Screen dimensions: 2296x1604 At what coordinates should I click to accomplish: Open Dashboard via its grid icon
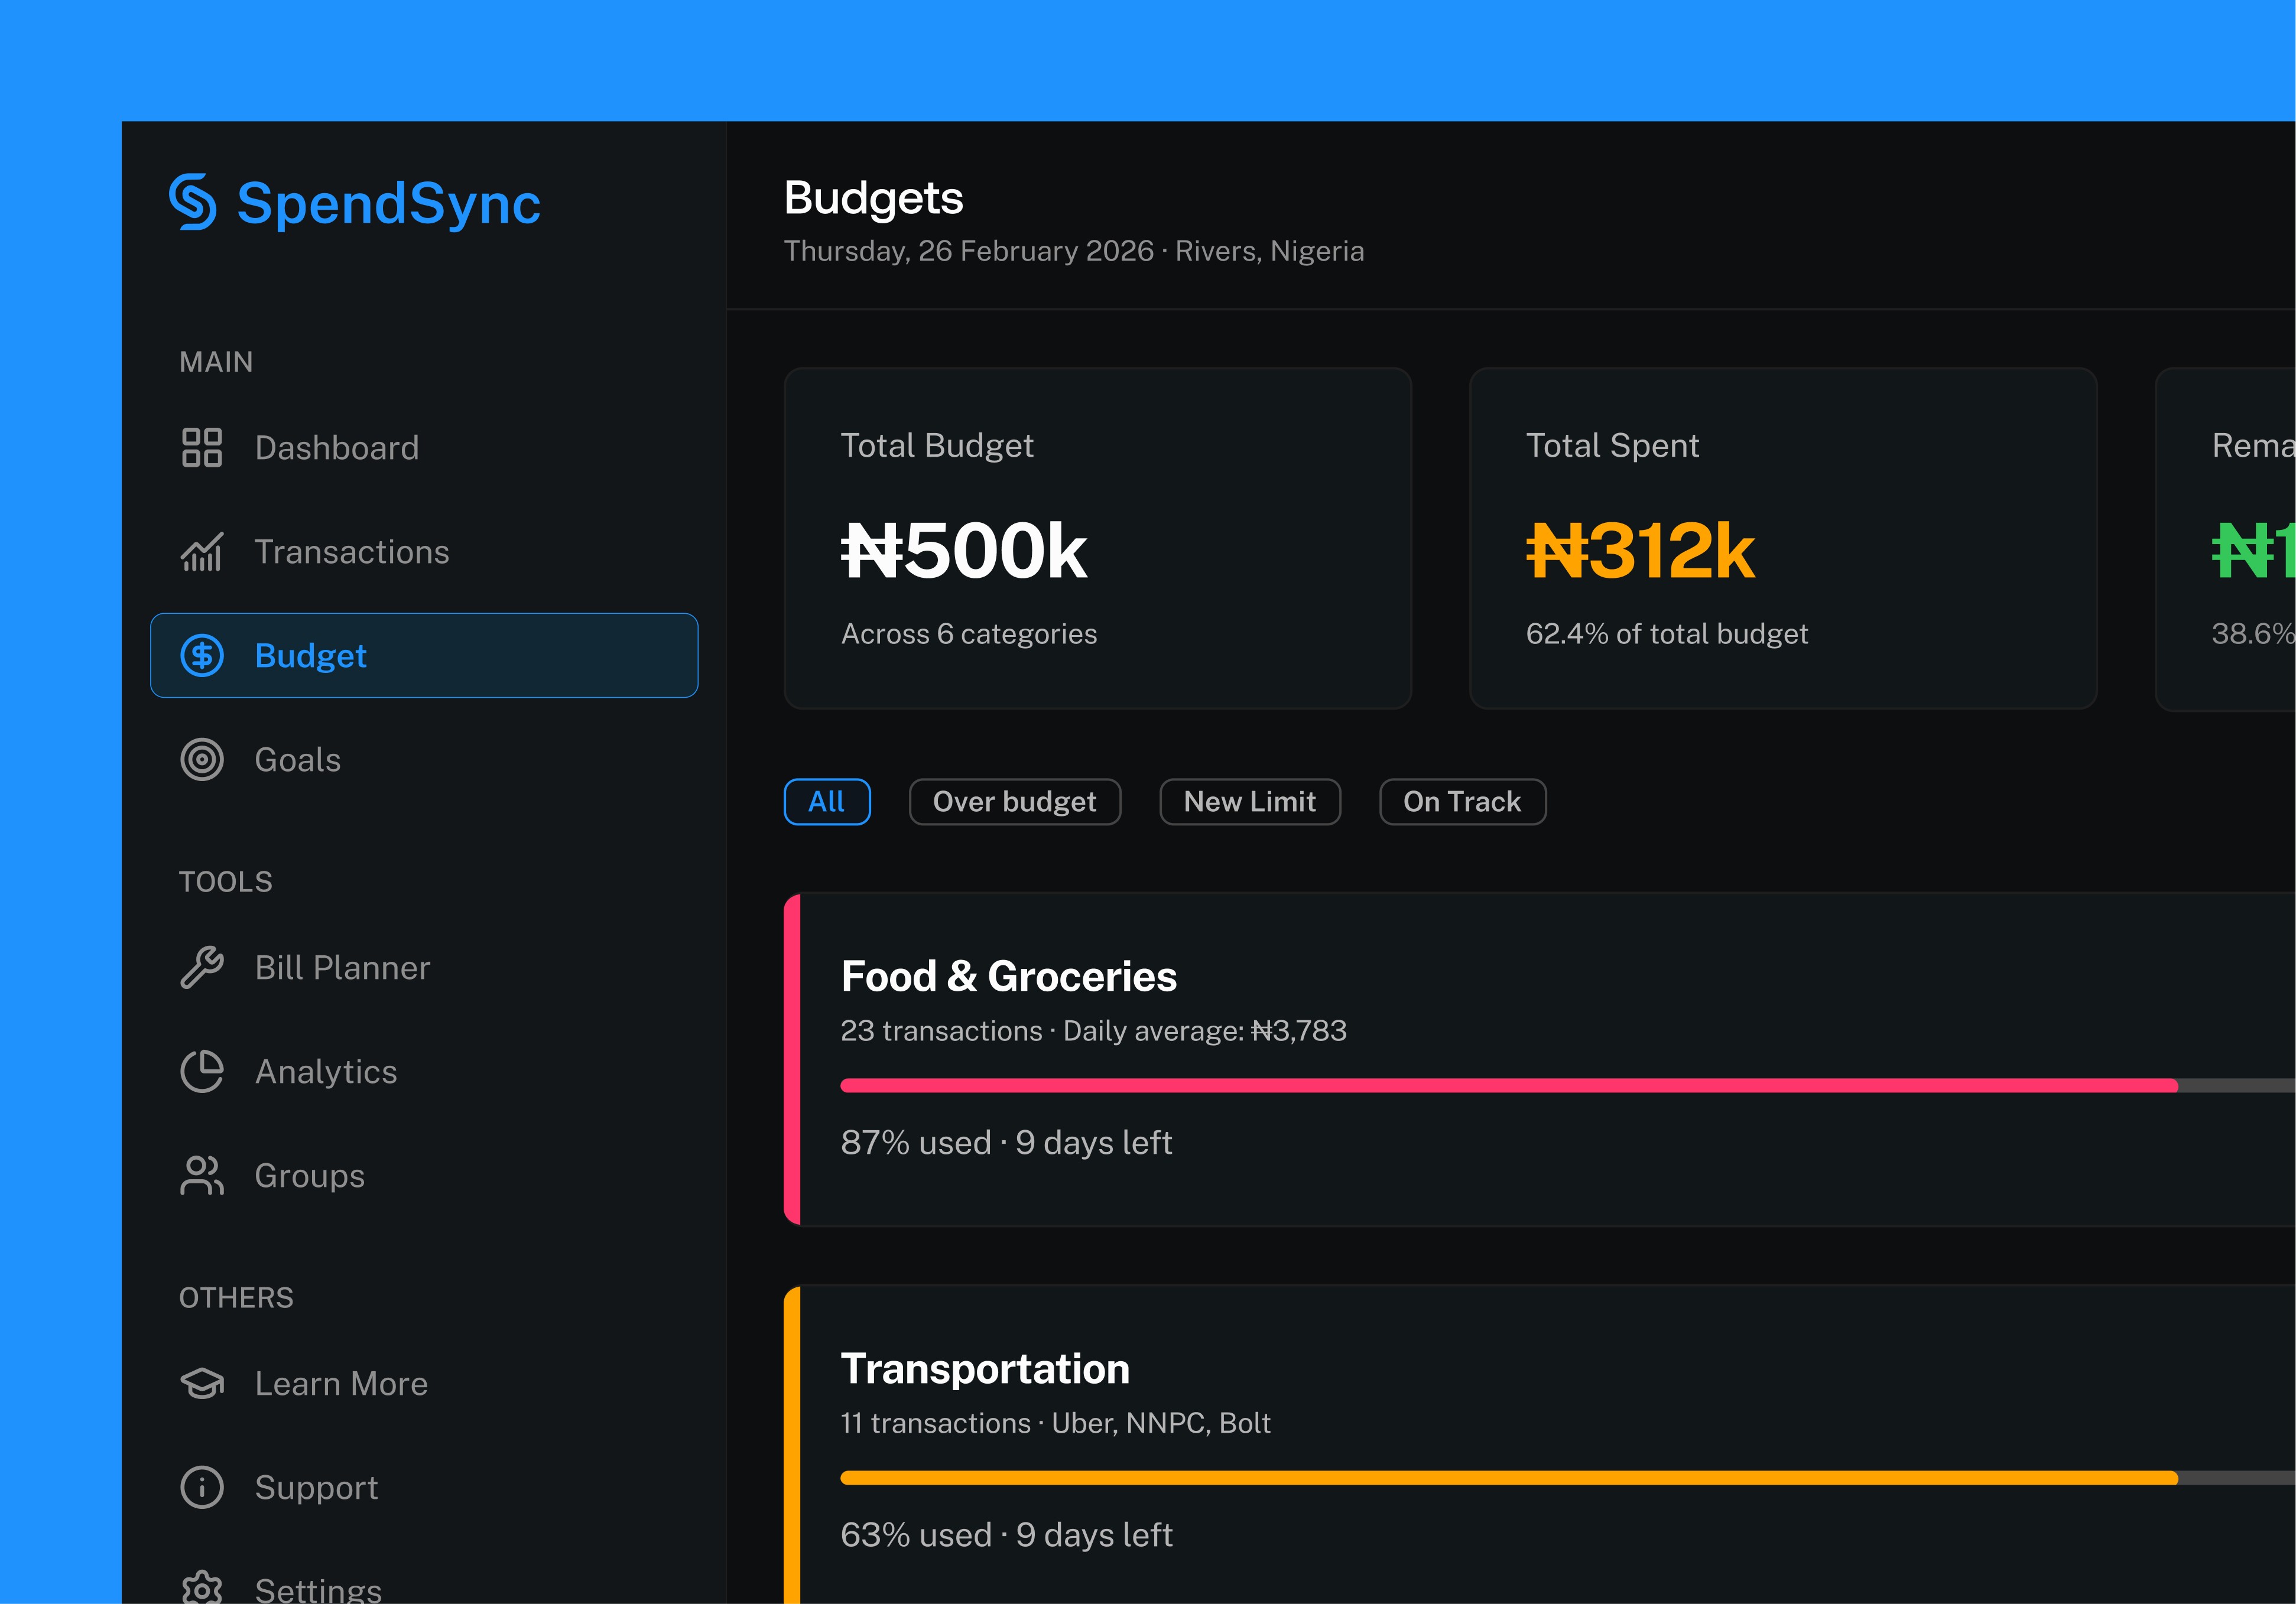point(202,448)
